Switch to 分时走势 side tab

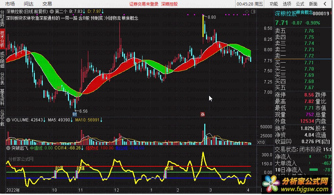[x=2, y=18]
